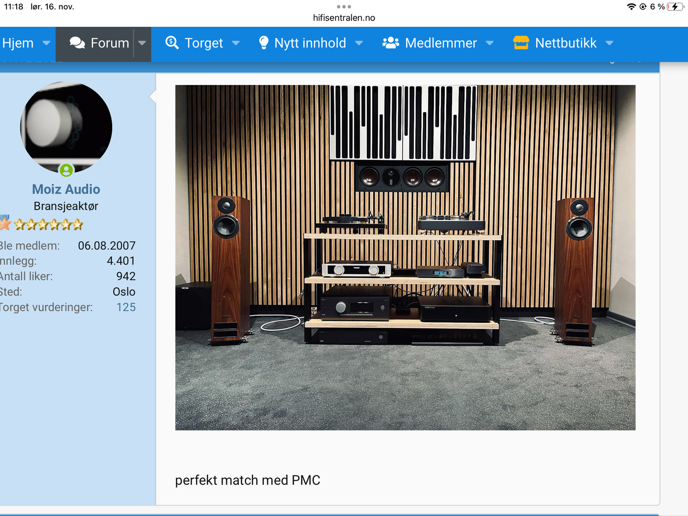This screenshot has width=688, height=516.
Task: Expand the Hjem dropdown arrow
Action: click(46, 43)
